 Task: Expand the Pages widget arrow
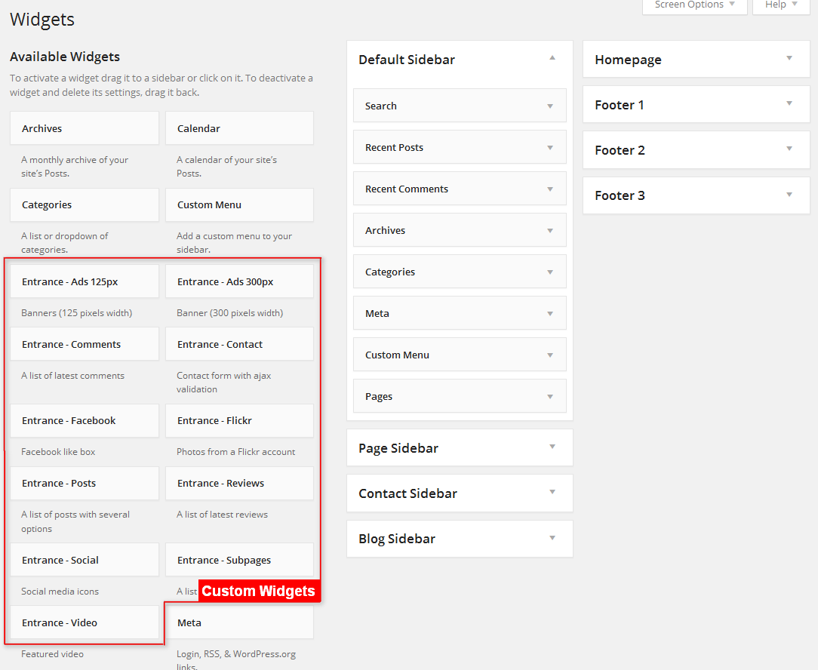click(550, 397)
